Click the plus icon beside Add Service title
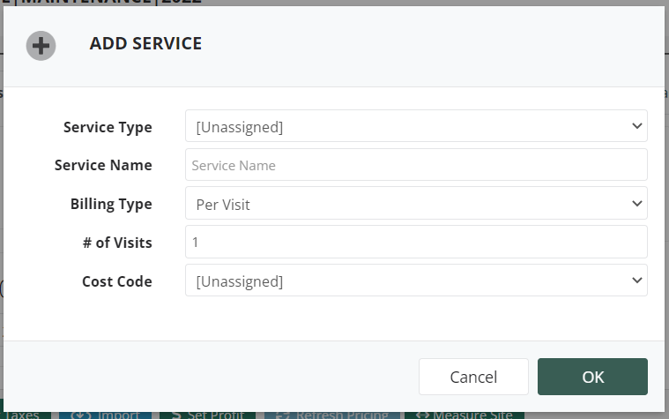The image size is (669, 419). point(41,46)
